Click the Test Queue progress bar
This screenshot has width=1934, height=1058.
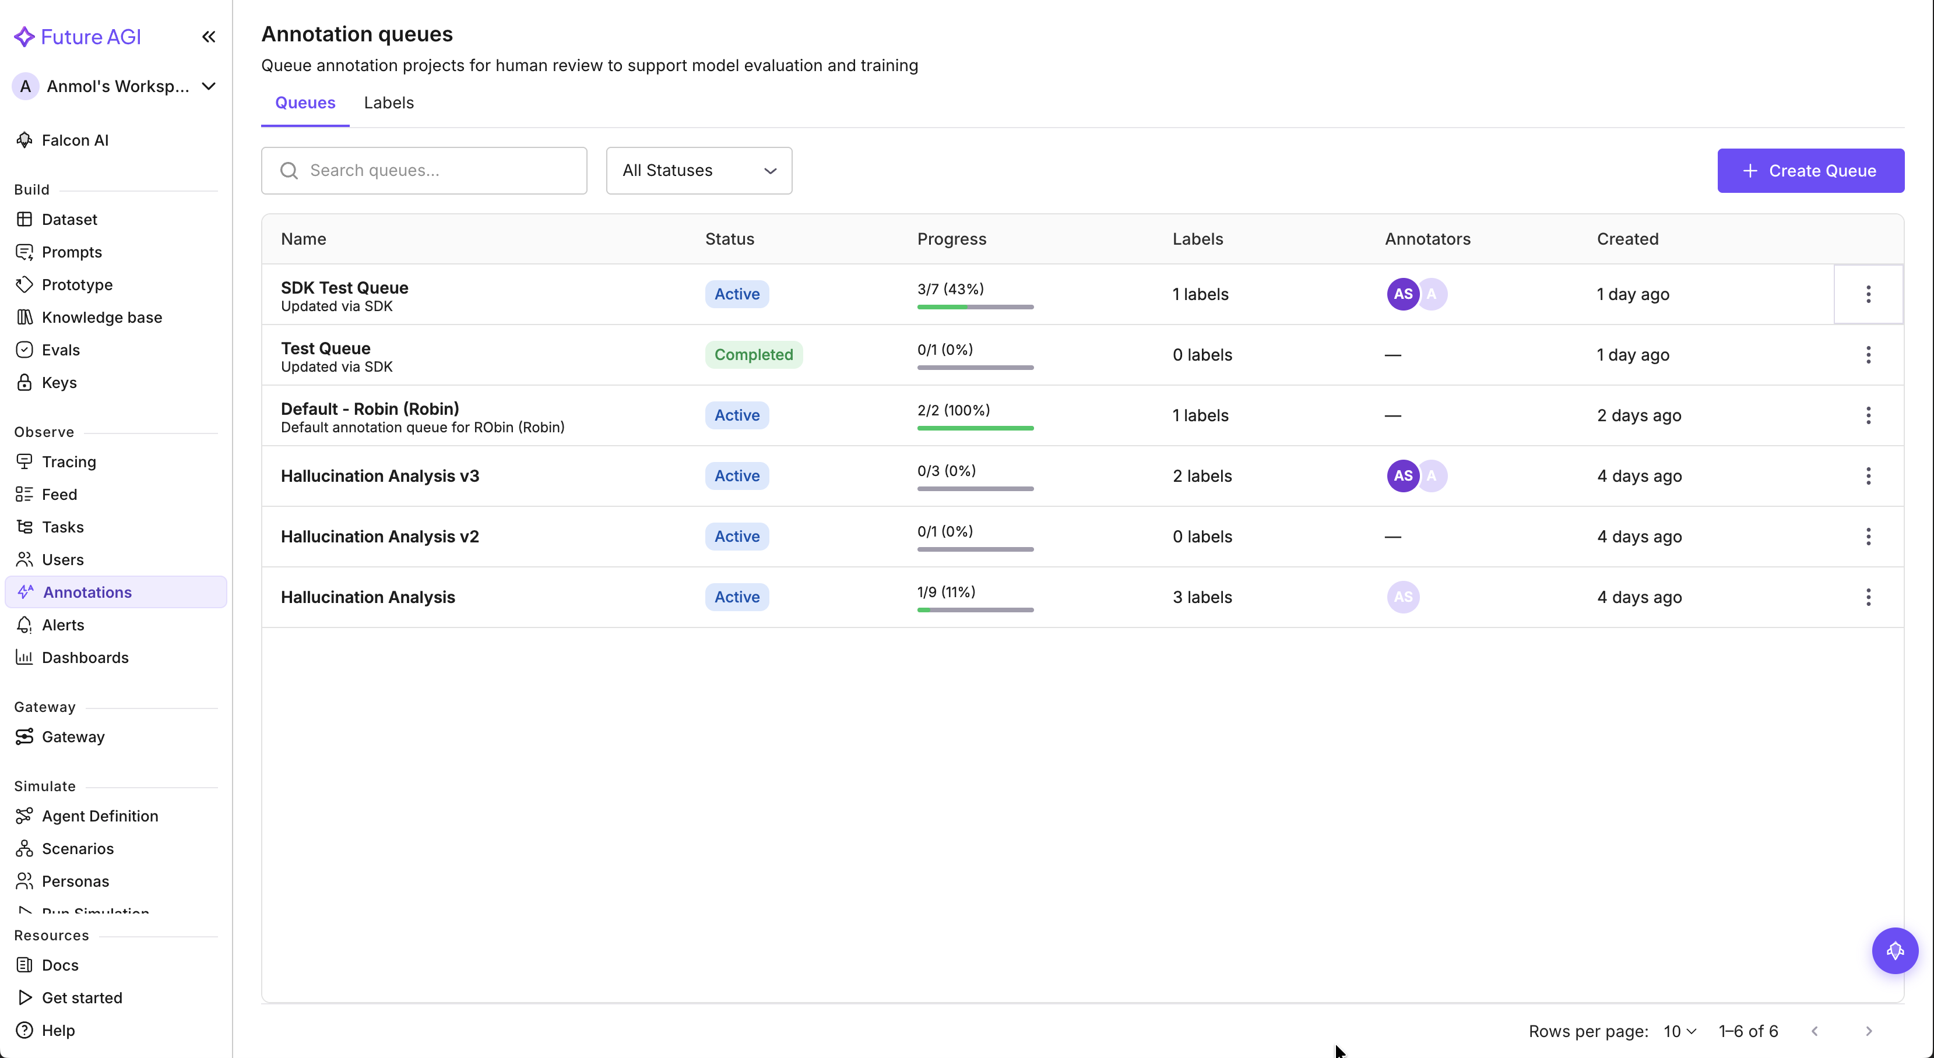(974, 368)
